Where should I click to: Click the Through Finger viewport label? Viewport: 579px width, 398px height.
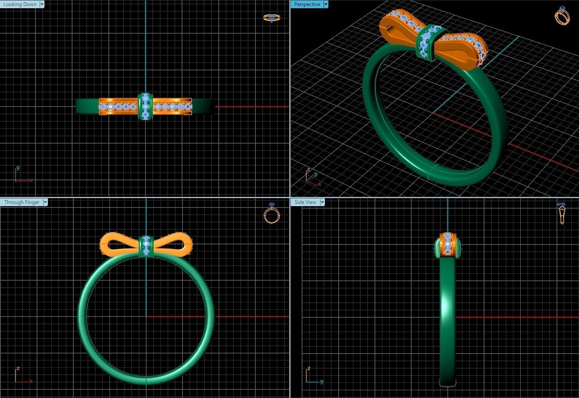pos(22,202)
